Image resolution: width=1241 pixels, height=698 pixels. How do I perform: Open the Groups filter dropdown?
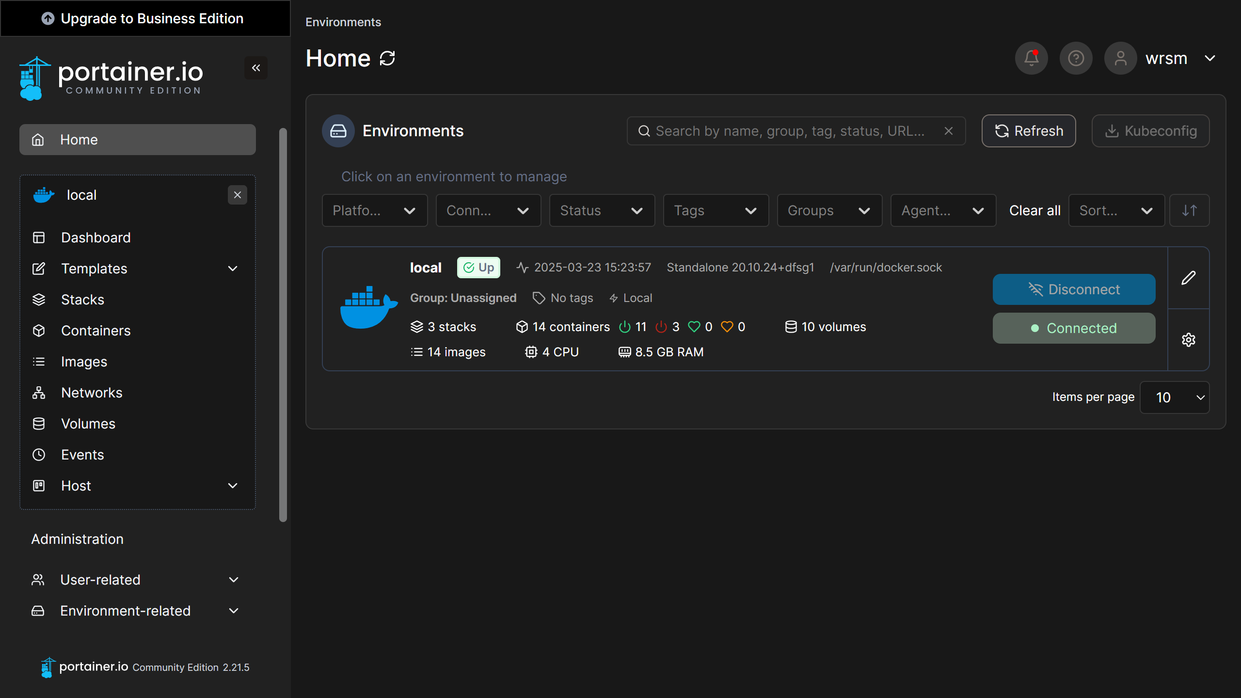830,210
